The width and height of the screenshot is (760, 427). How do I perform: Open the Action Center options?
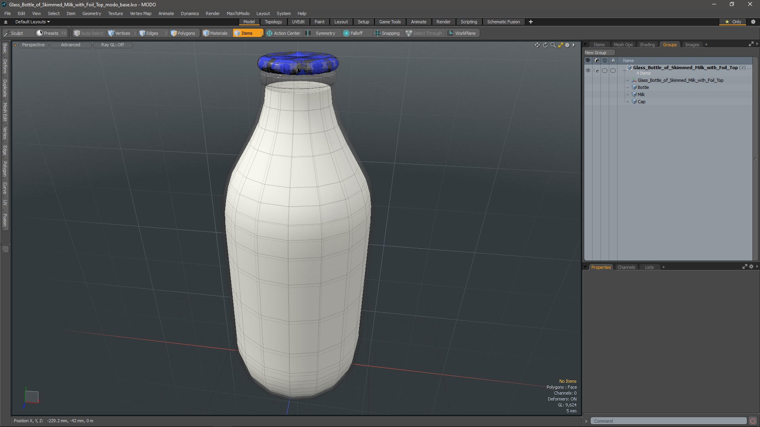(283, 33)
